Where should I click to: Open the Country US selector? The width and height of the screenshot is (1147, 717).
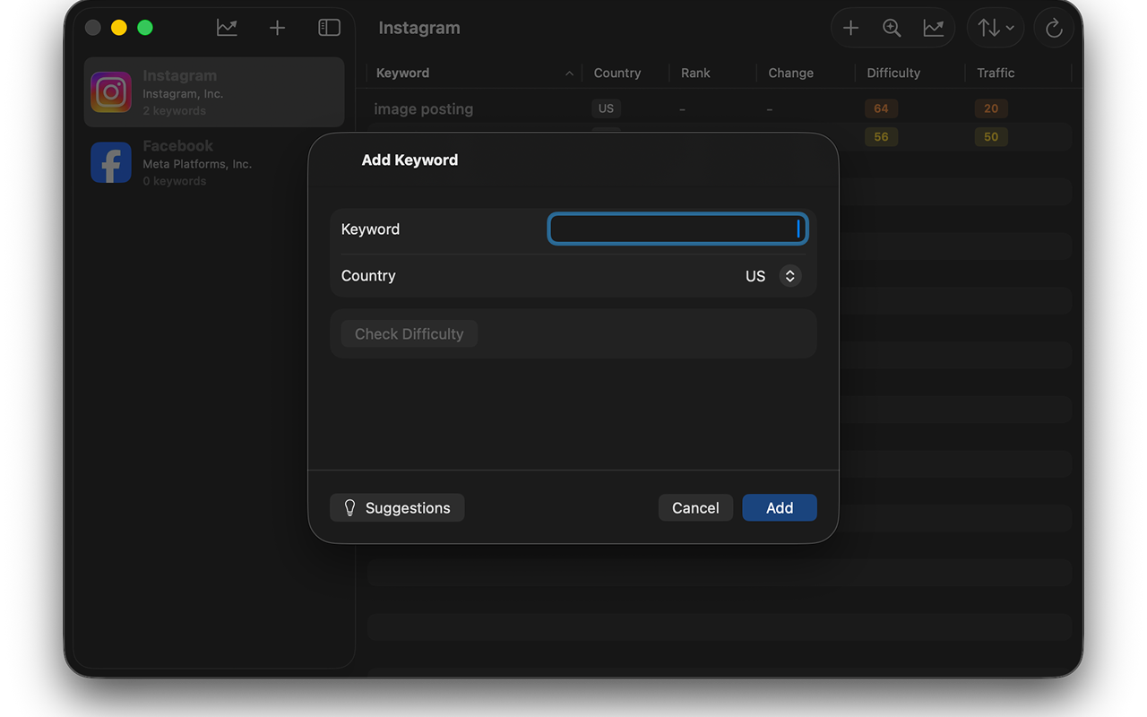[772, 276]
